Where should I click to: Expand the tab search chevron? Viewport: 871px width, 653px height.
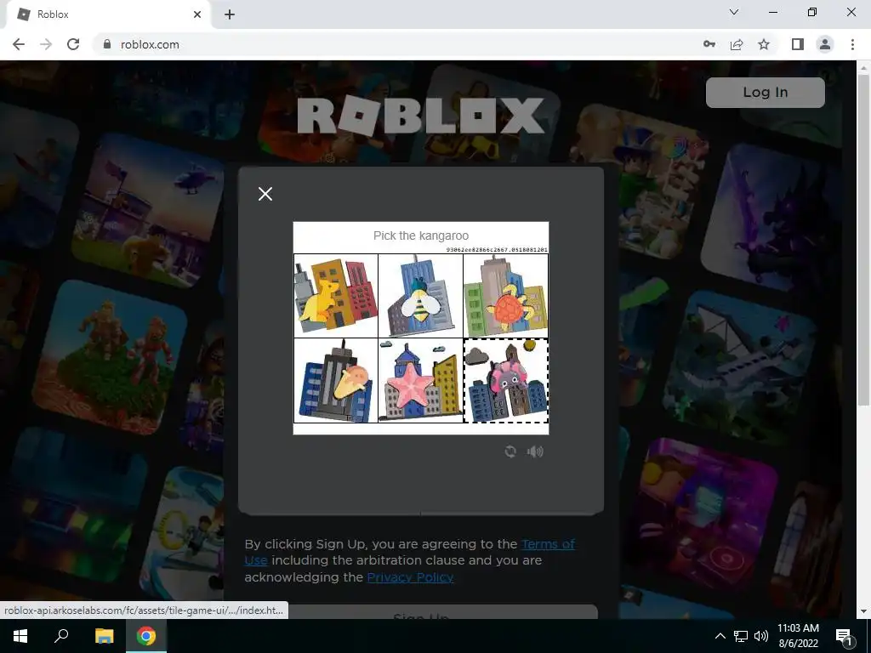point(734,12)
